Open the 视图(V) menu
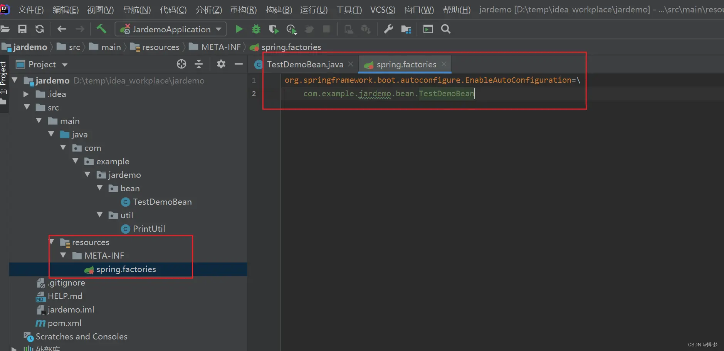 click(x=100, y=10)
